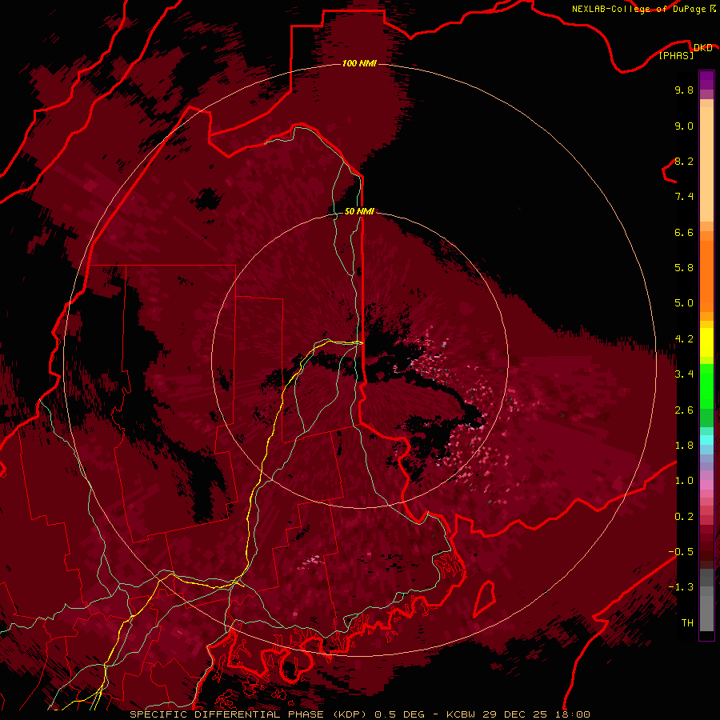Screen dimensions: 720x720
Task: Click the 4.2 scale value
Action: (x=684, y=339)
